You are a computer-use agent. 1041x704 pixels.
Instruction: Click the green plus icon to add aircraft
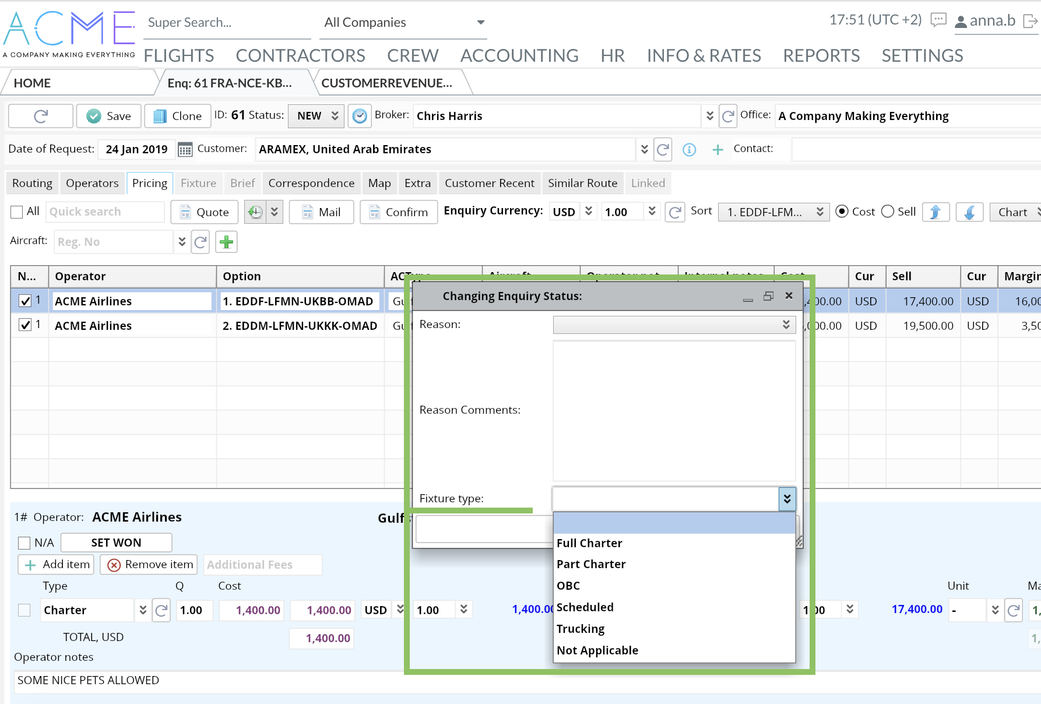226,242
